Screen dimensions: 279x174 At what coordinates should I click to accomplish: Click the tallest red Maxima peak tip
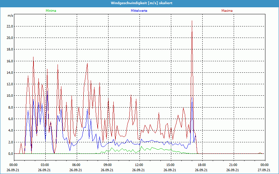coord(192,21)
